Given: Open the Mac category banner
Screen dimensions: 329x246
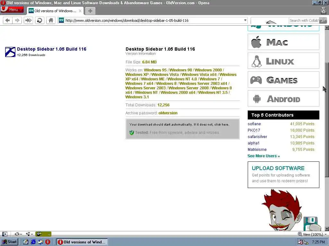Looking at the screenshot, I should click(x=283, y=42).
